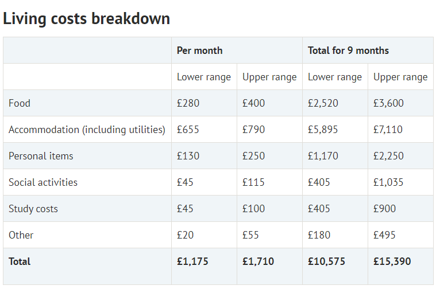Click the Other row label

click(x=21, y=235)
